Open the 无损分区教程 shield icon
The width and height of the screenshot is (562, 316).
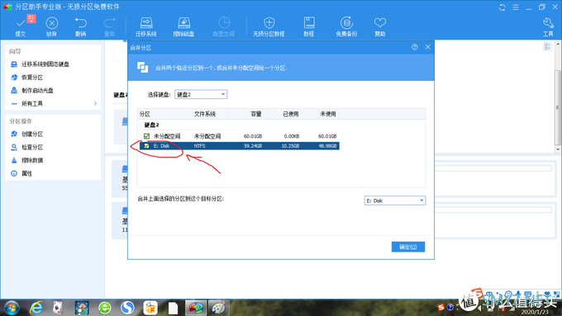(x=269, y=23)
